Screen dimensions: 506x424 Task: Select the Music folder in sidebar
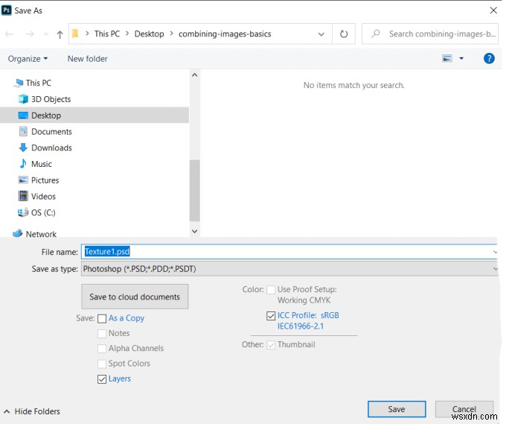click(42, 164)
